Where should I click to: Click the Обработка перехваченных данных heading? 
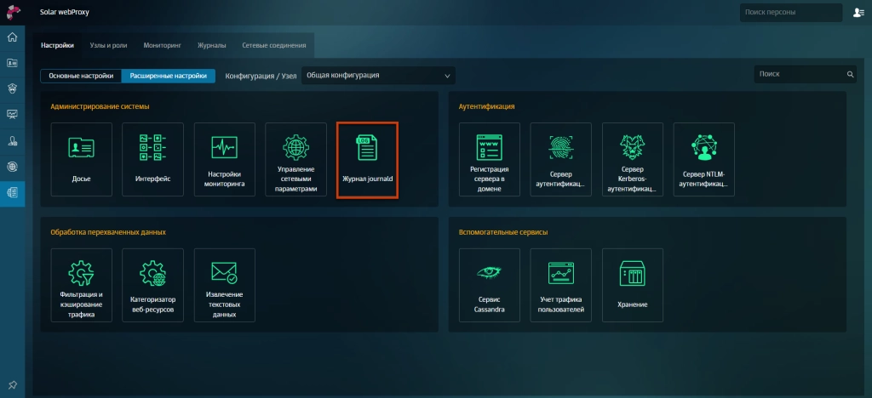pyautogui.click(x=108, y=232)
